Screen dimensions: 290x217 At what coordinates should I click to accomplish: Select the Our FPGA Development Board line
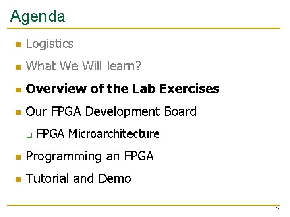111,111
